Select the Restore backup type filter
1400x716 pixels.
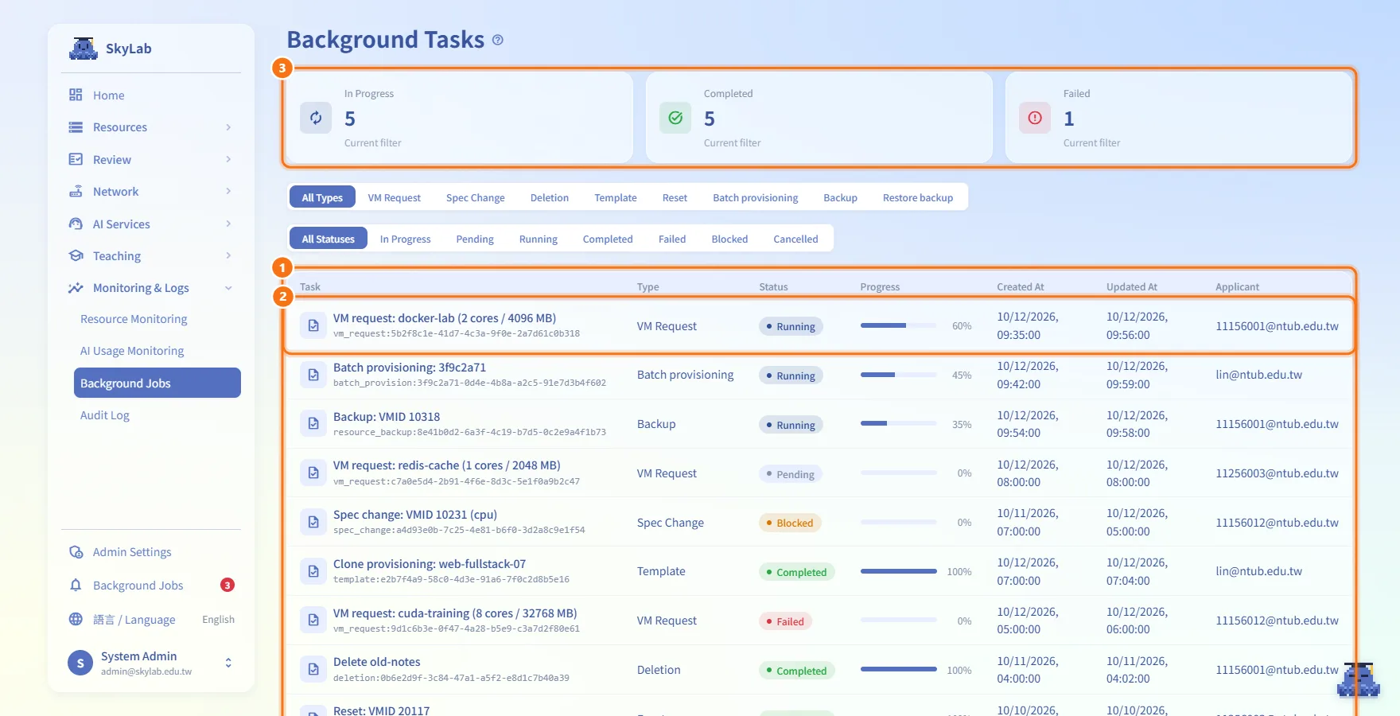(x=918, y=197)
